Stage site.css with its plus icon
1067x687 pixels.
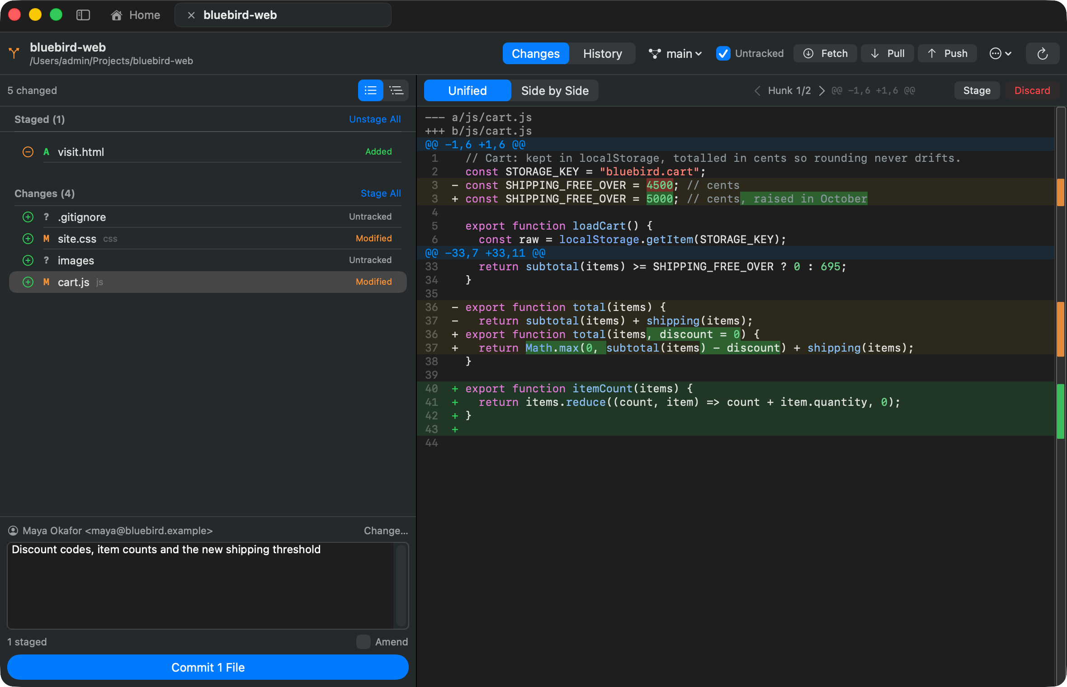28,239
